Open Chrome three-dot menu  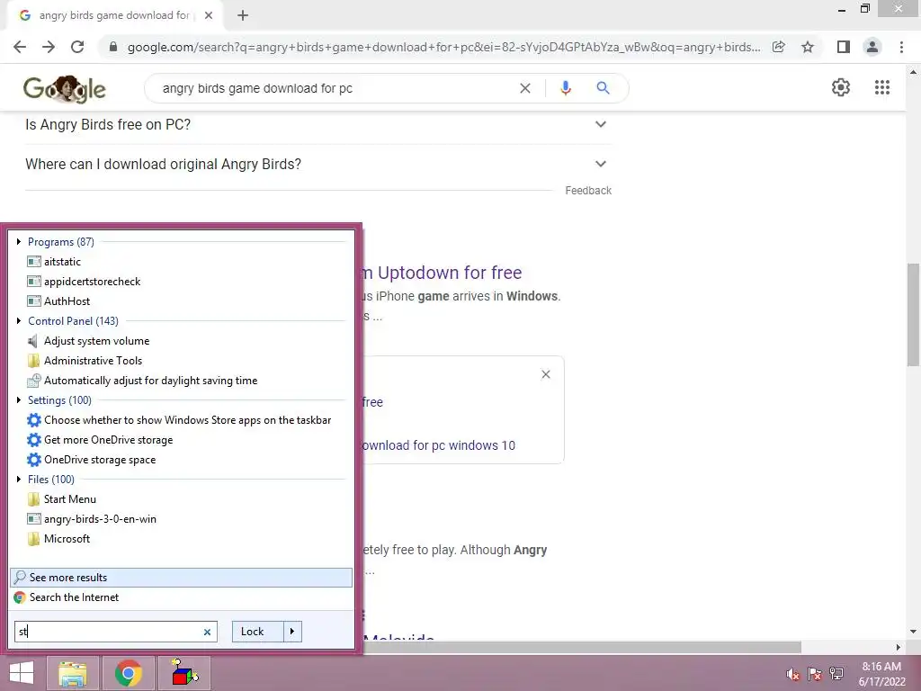pos(901,47)
